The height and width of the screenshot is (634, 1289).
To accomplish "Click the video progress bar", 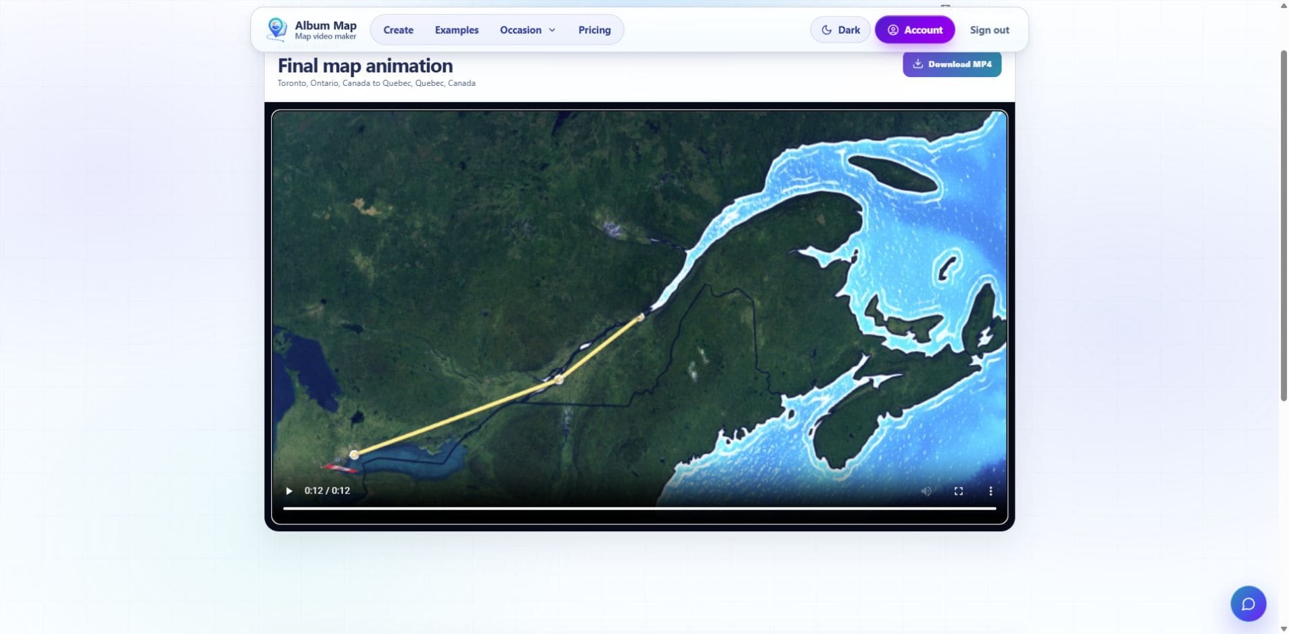I will tap(639, 508).
